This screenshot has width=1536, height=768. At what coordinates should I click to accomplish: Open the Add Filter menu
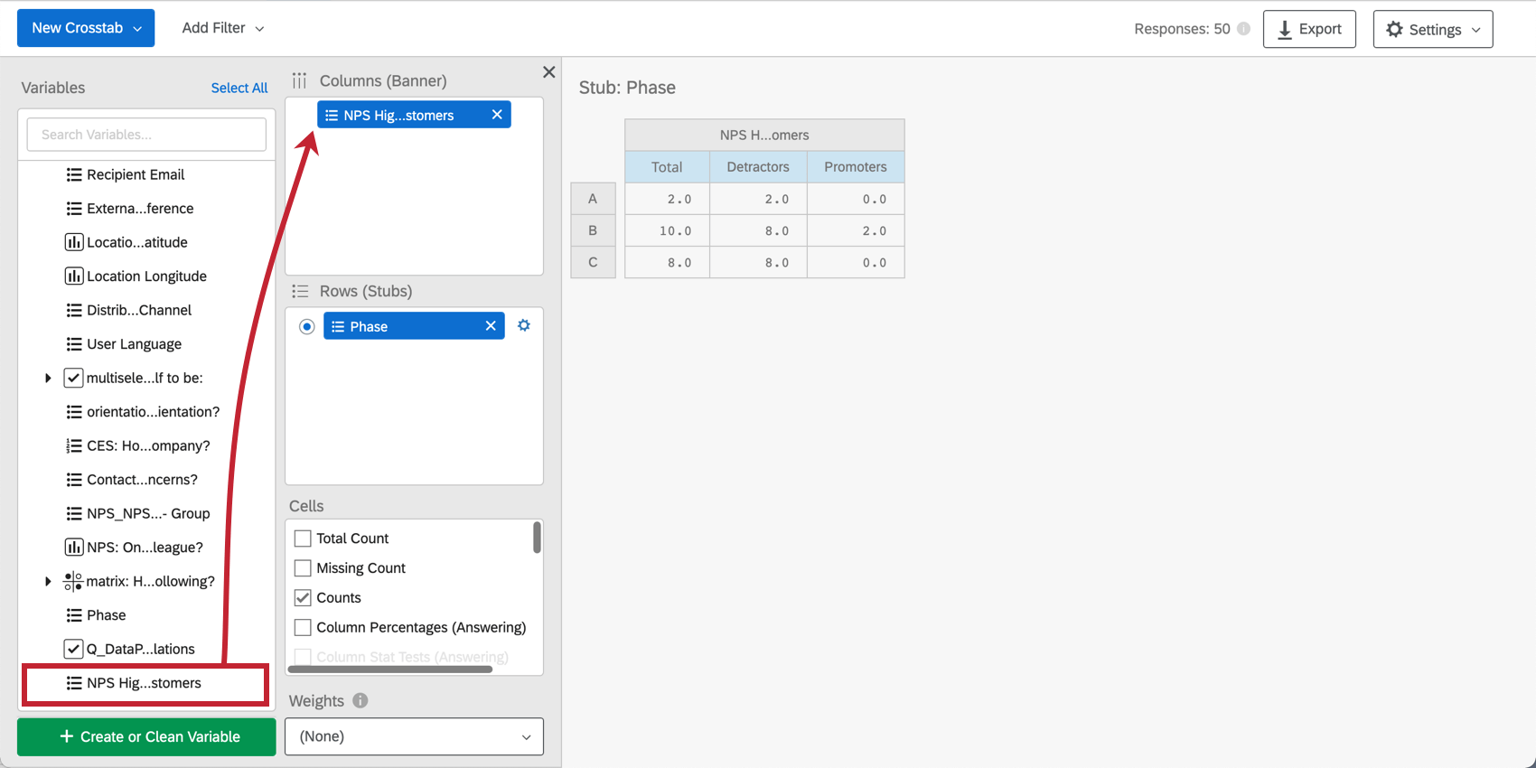[x=222, y=28]
